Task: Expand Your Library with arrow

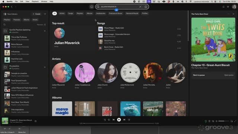Action: coord(45,14)
